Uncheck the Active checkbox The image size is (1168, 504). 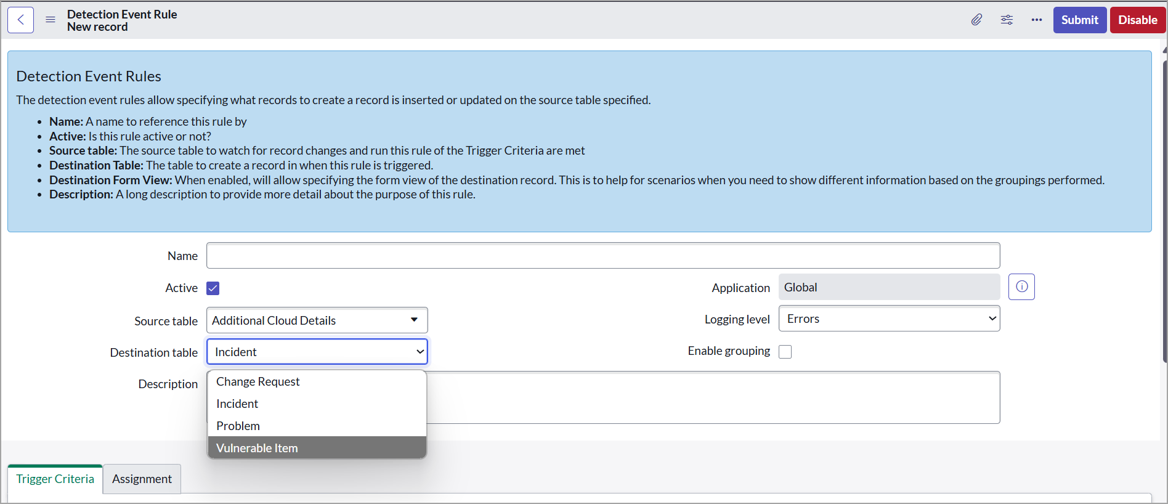pos(213,288)
